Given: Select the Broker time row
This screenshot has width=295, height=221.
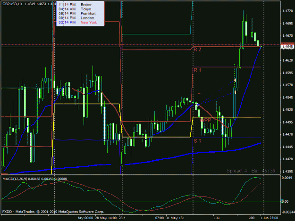Looking at the screenshot, I should click(x=80, y=5).
